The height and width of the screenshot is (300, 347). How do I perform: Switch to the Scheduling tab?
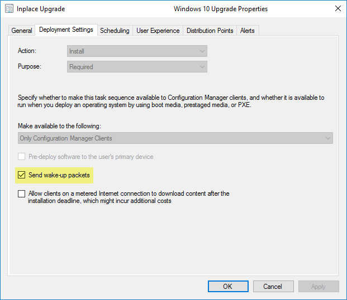115,31
